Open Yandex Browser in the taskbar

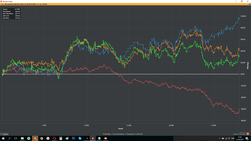click(48, 138)
